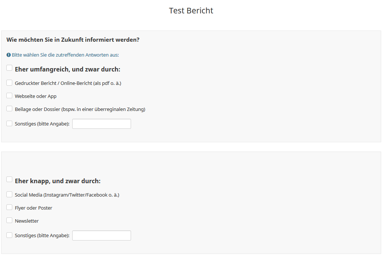Select the 'Newsletter' checkbox
This screenshot has height=261, width=386.
point(9,220)
